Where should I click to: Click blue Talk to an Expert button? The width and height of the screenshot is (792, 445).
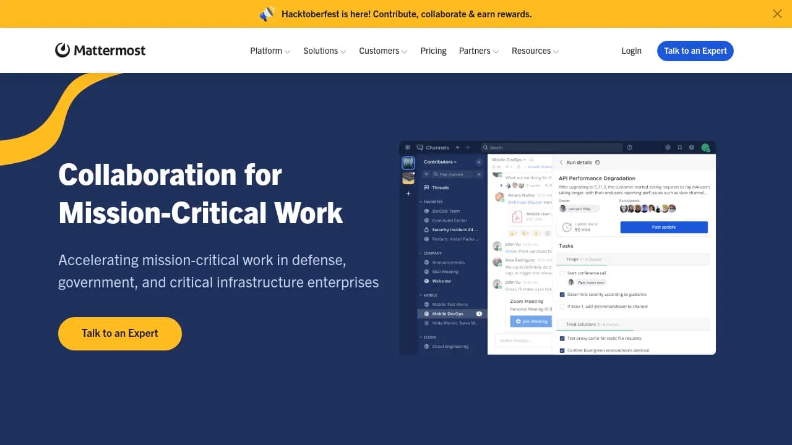(x=695, y=51)
